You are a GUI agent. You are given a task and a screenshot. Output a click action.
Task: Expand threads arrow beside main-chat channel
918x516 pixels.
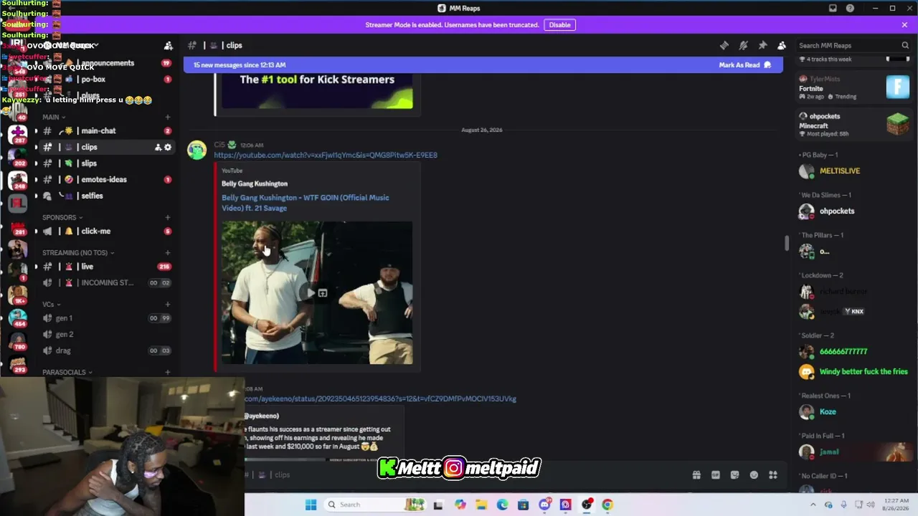[x=36, y=131]
